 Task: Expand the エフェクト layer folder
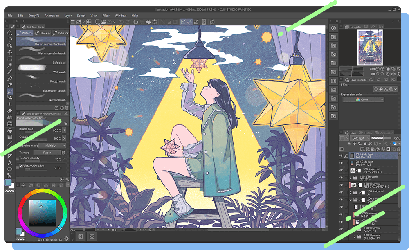click(351, 177)
